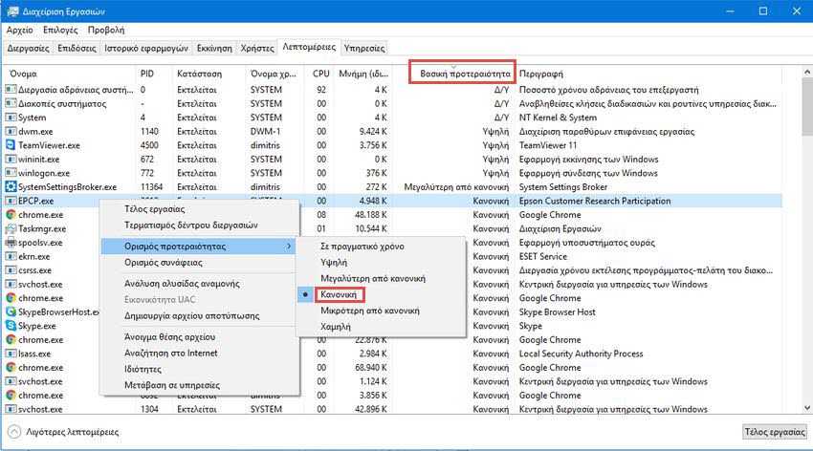Screen dimensions: 813x451
Task: Choose Τερματισμός δέντρου διεργασιών
Action: click(x=190, y=225)
